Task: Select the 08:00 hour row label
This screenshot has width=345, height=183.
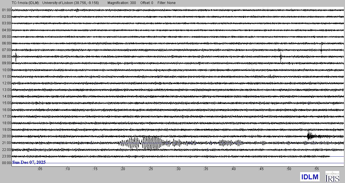Action: pos(6,57)
